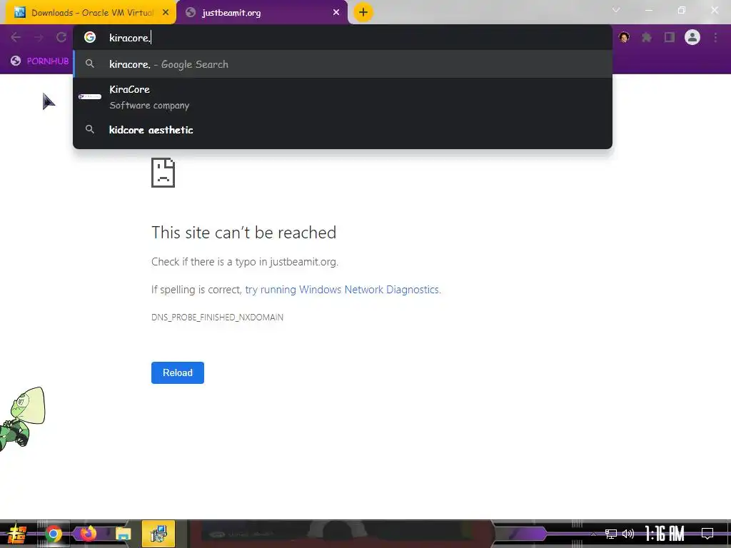Open Google Chrome from the taskbar

(54, 534)
